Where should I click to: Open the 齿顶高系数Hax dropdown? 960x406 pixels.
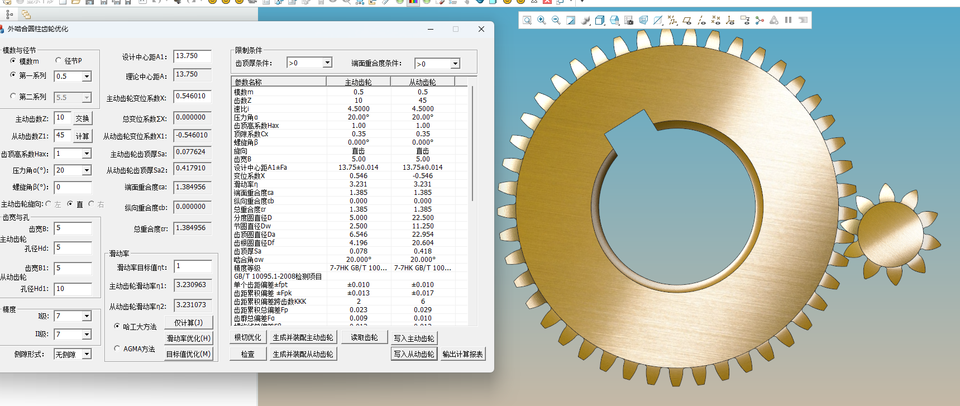(x=87, y=154)
